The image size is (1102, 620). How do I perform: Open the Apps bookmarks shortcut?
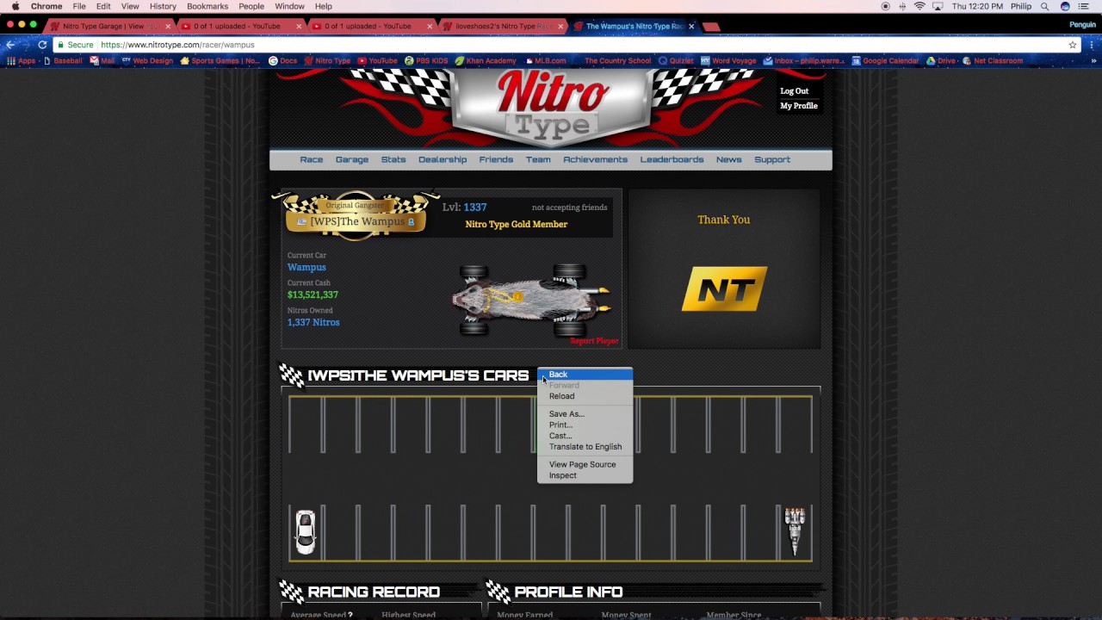(22, 61)
